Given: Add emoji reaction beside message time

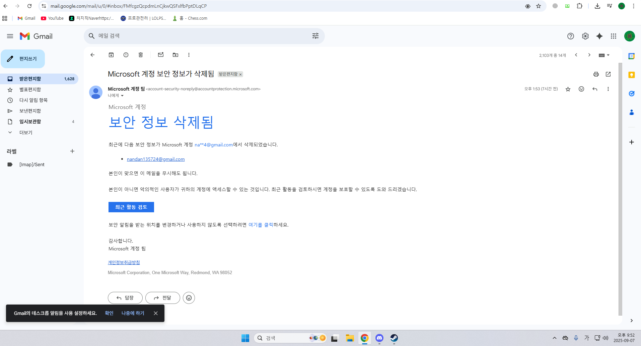Looking at the screenshot, I should [x=581, y=89].
